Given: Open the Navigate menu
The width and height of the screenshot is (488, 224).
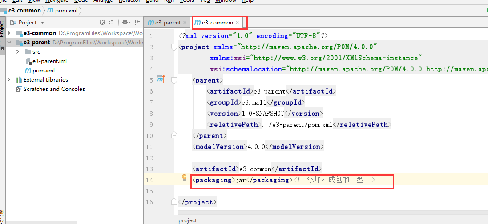Looking at the screenshot, I should tap(56, 1).
